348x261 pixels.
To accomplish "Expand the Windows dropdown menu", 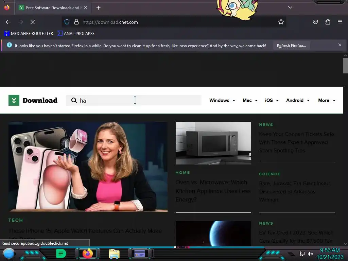I will [x=222, y=100].
